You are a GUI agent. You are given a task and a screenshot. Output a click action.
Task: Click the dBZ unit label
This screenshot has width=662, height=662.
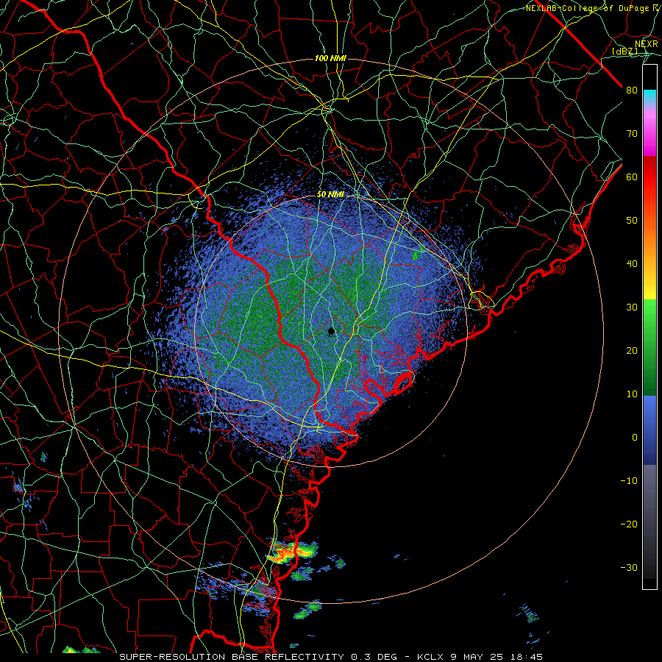pyautogui.click(x=624, y=51)
